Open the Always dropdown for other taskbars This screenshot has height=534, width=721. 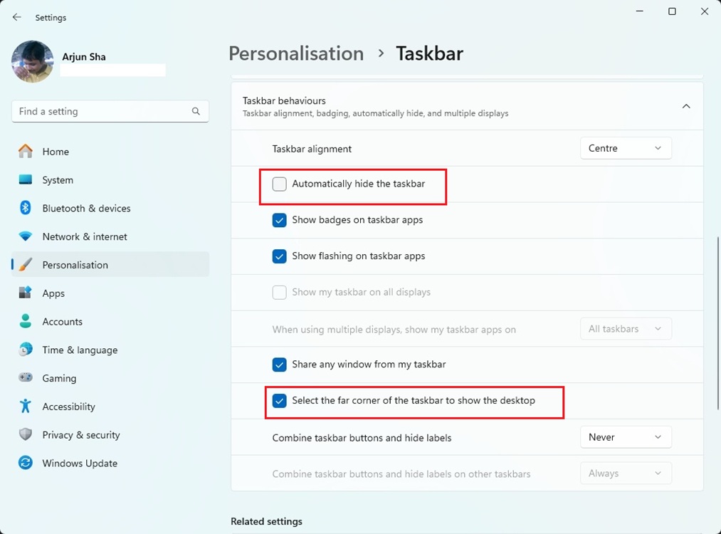(626, 473)
